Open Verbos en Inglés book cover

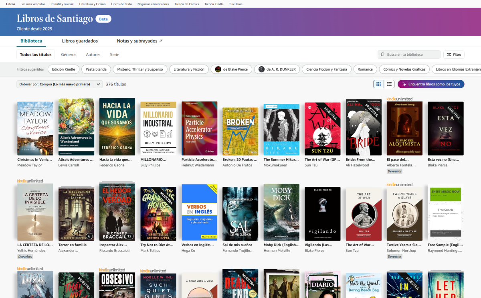point(199,213)
